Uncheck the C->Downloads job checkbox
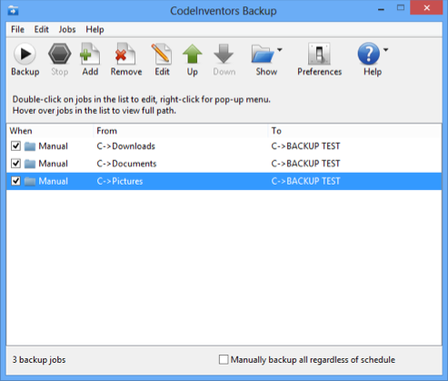The image size is (448, 381). point(15,146)
